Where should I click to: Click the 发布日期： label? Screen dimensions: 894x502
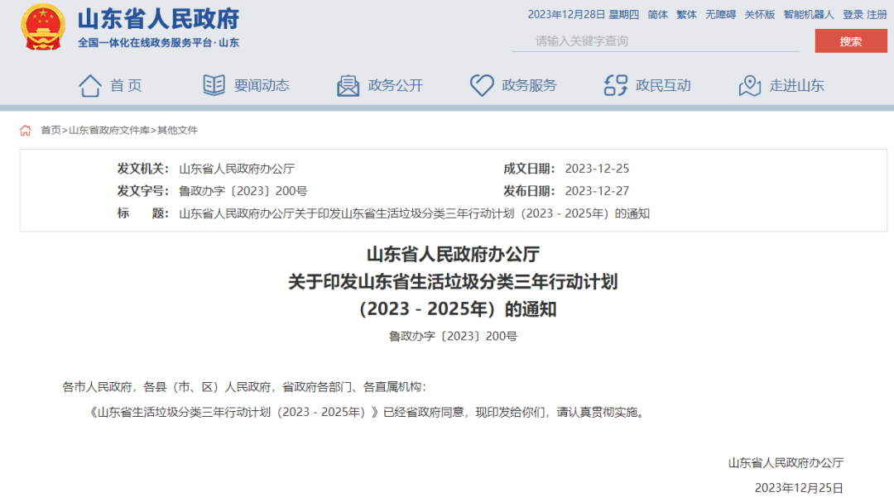(x=529, y=191)
